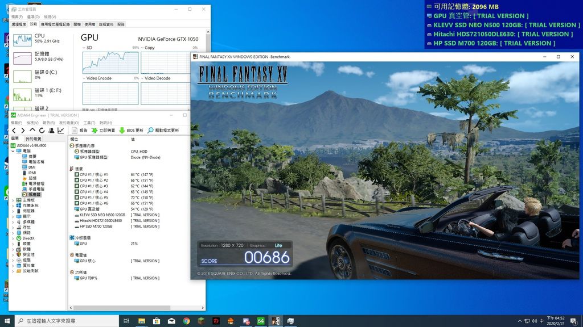Image resolution: width=583 pixels, height=327 pixels.
Task: Select 安全性 security in the AIDA64 tree
Action: coord(26,255)
